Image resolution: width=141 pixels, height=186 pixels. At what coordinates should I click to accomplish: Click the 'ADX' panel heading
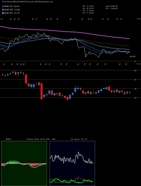click(x=53, y=139)
